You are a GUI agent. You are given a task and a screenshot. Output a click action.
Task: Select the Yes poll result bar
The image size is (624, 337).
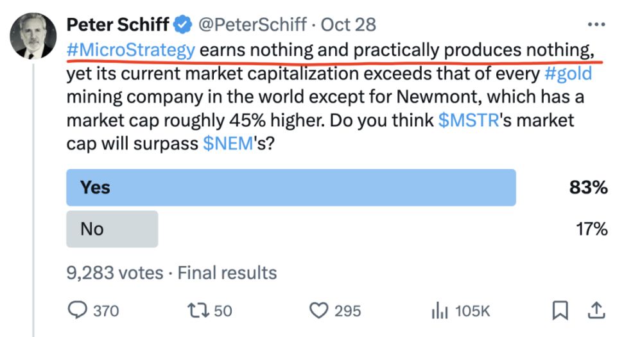click(291, 188)
